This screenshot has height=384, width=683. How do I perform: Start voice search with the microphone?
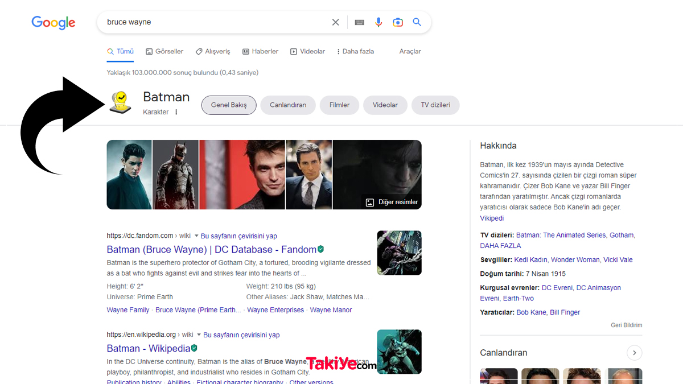coord(378,22)
